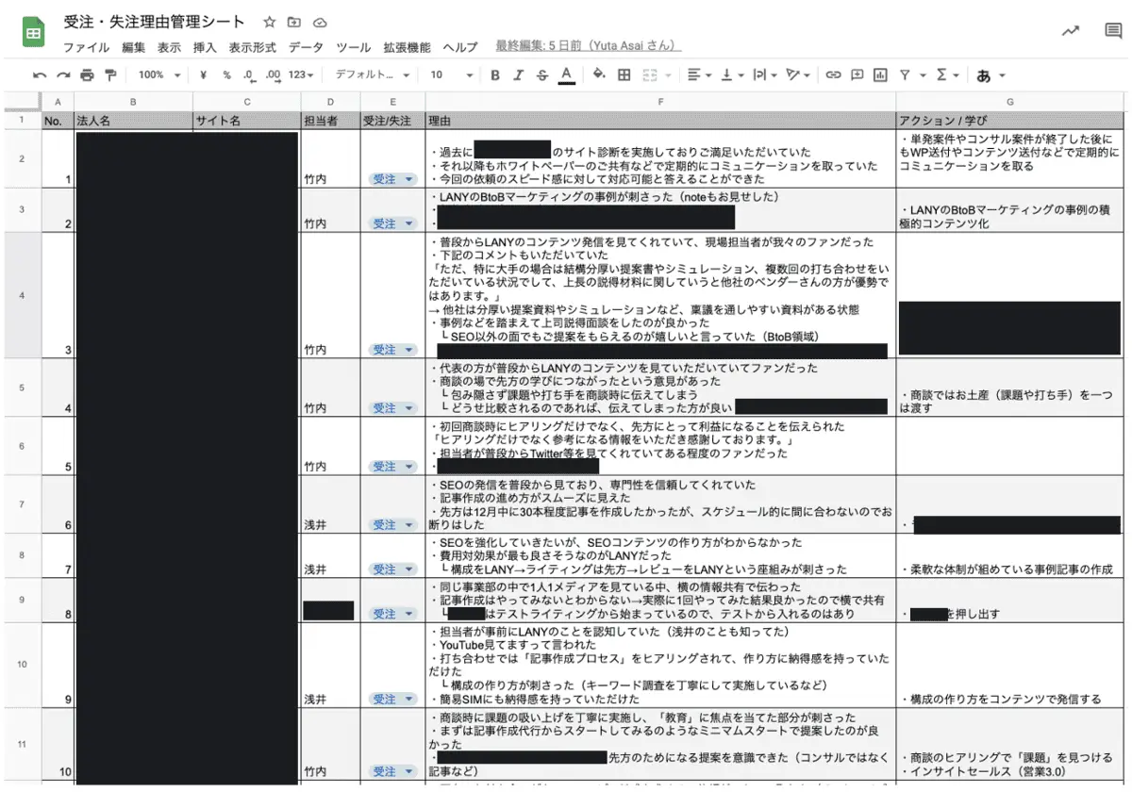Open the fill color picker

pyautogui.click(x=599, y=75)
